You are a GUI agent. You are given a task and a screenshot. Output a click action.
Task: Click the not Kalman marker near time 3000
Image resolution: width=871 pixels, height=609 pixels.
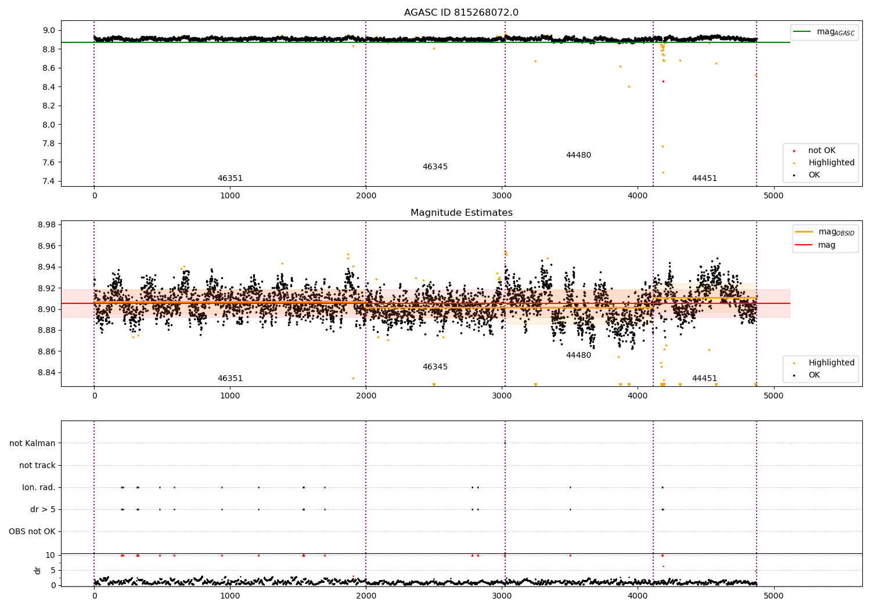point(505,443)
